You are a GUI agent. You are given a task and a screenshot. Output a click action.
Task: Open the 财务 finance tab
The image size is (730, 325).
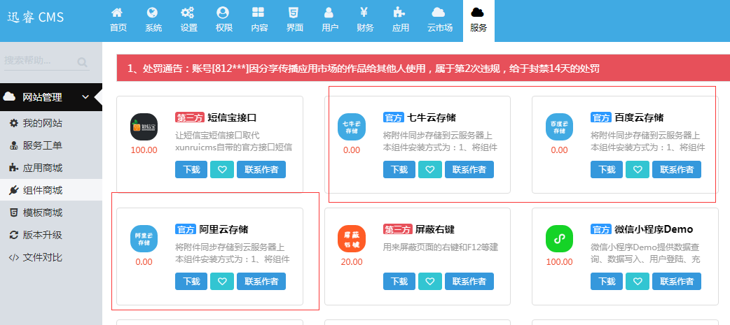pyautogui.click(x=365, y=20)
